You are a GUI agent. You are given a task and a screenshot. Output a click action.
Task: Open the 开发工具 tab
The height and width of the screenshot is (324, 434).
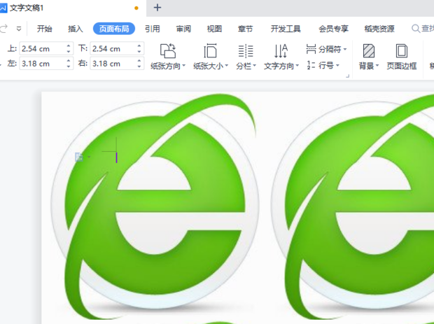(x=286, y=29)
